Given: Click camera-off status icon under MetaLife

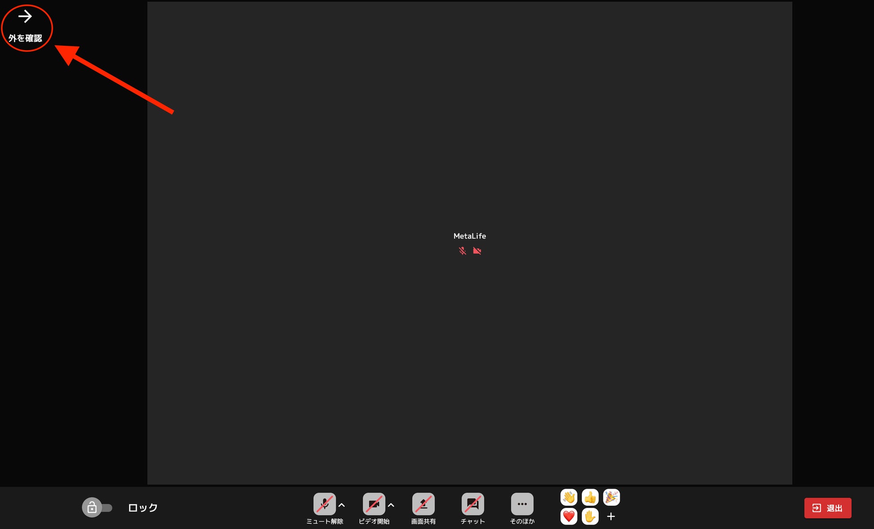Looking at the screenshot, I should [x=477, y=251].
